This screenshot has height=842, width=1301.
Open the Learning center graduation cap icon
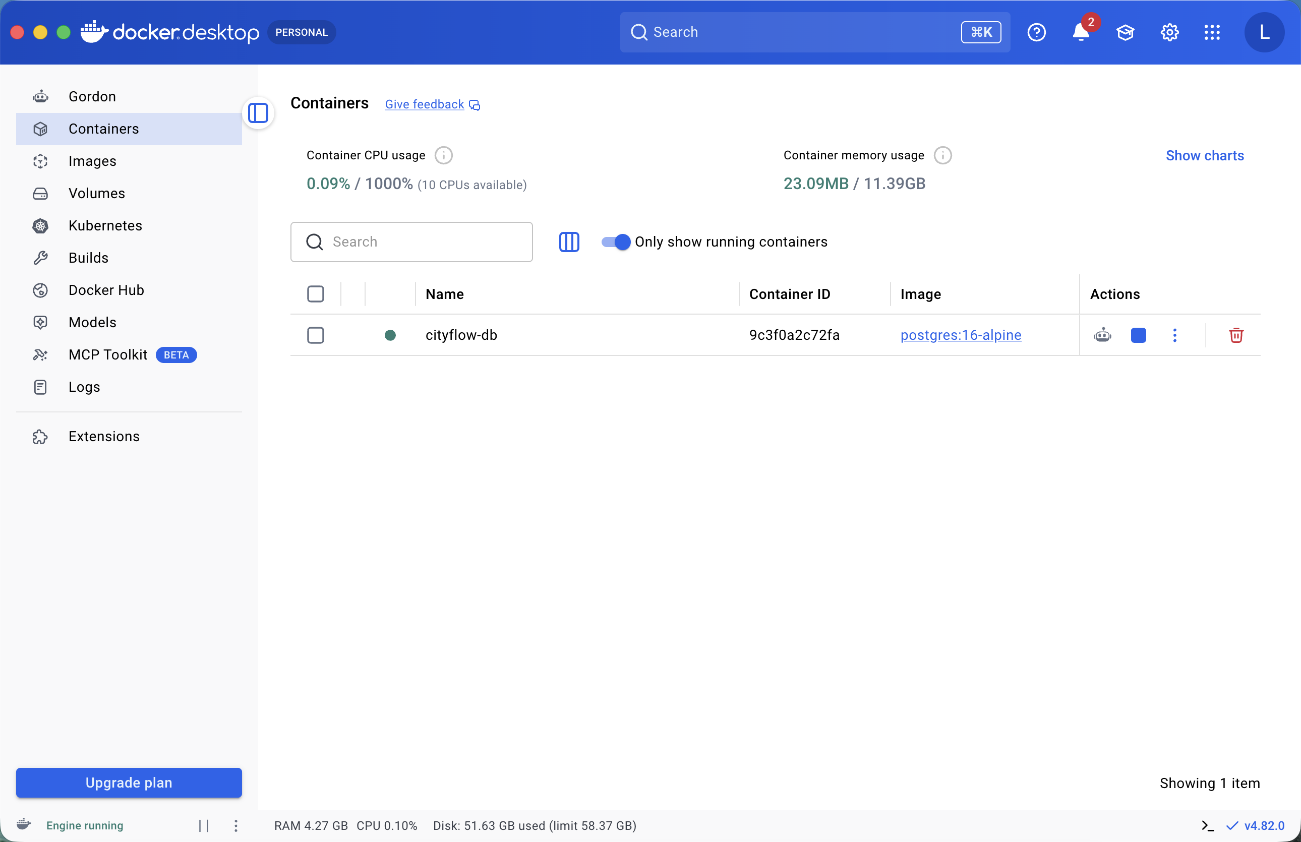(1125, 32)
